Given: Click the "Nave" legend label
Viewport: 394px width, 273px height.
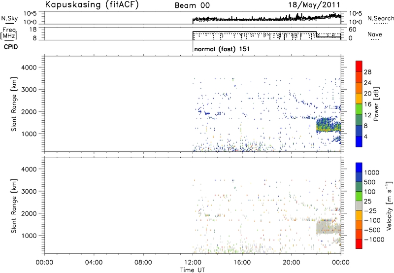Looking at the screenshot, I should (x=375, y=34).
